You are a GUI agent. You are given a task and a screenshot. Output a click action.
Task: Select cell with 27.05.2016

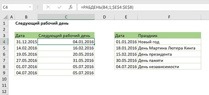26,61
